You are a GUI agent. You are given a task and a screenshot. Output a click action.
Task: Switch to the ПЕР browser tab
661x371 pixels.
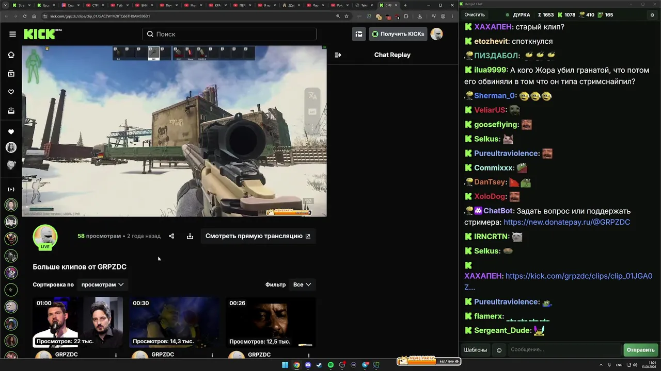pyautogui.click(x=242, y=5)
